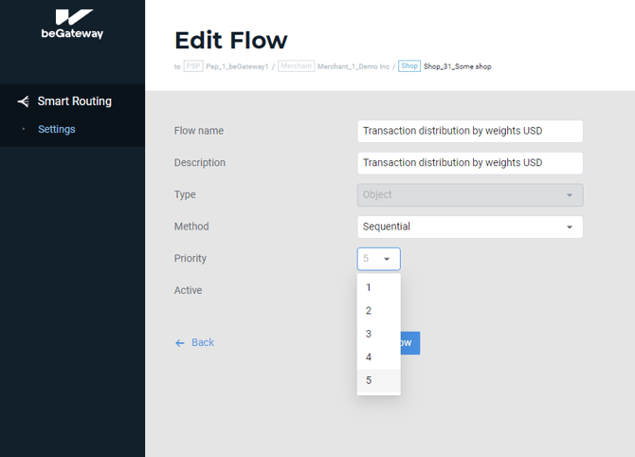Open the Psp_1_beGateway1 breadcrumb link

236,66
